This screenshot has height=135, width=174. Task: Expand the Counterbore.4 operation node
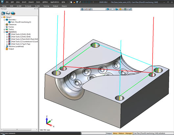tap(7, 42)
